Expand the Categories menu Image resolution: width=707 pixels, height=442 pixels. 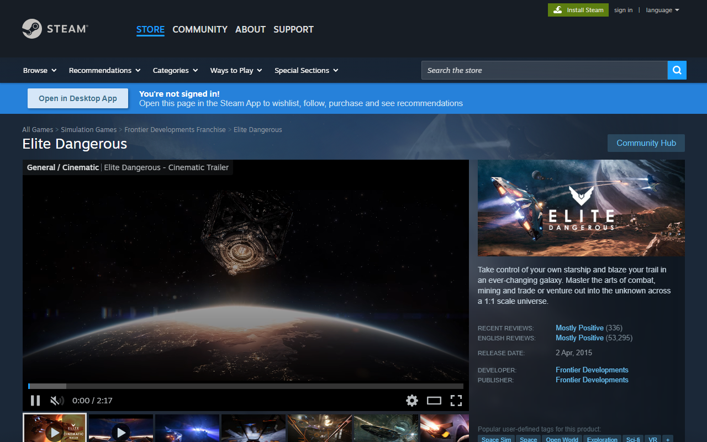pyautogui.click(x=175, y=70)
